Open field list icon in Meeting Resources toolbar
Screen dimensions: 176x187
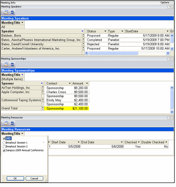tap(6, 123)
